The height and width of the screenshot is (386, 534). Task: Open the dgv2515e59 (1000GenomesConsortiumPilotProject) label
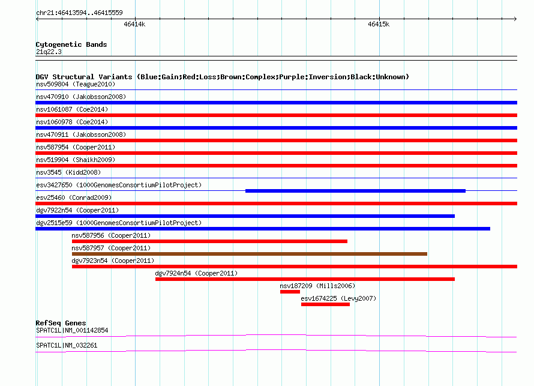(119, 223)
